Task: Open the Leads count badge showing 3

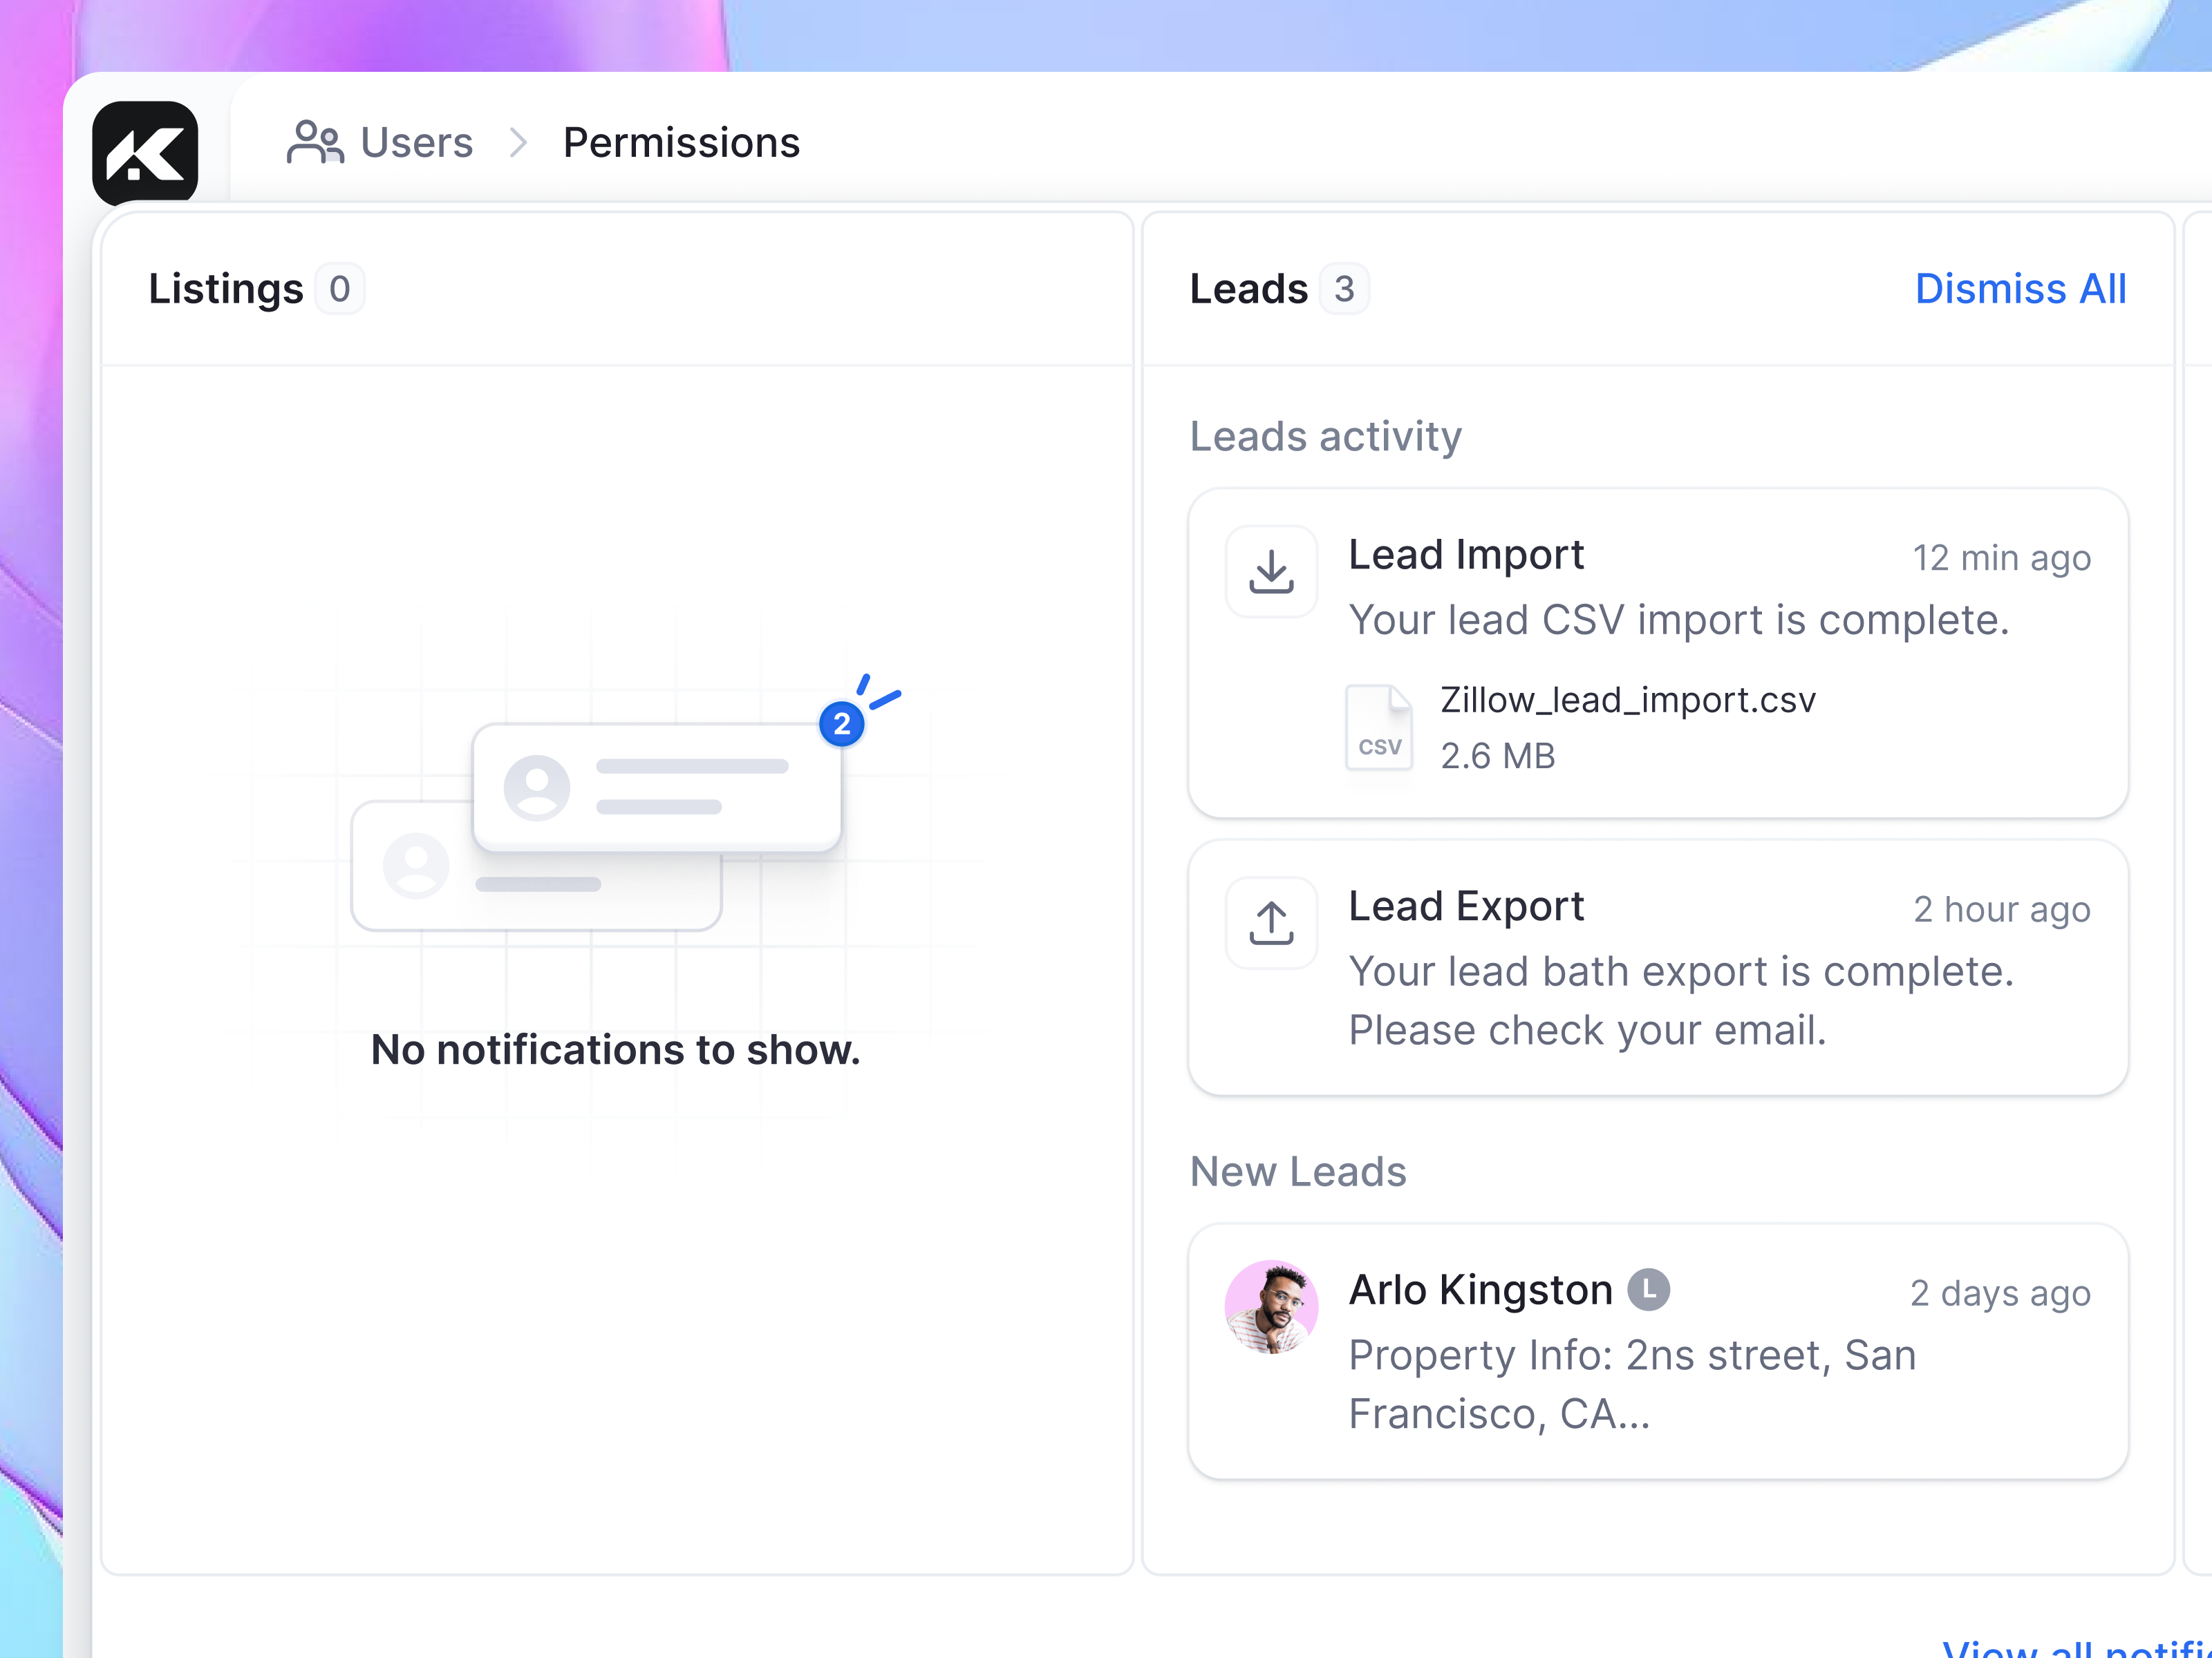Action: [x=1344, y=289]
